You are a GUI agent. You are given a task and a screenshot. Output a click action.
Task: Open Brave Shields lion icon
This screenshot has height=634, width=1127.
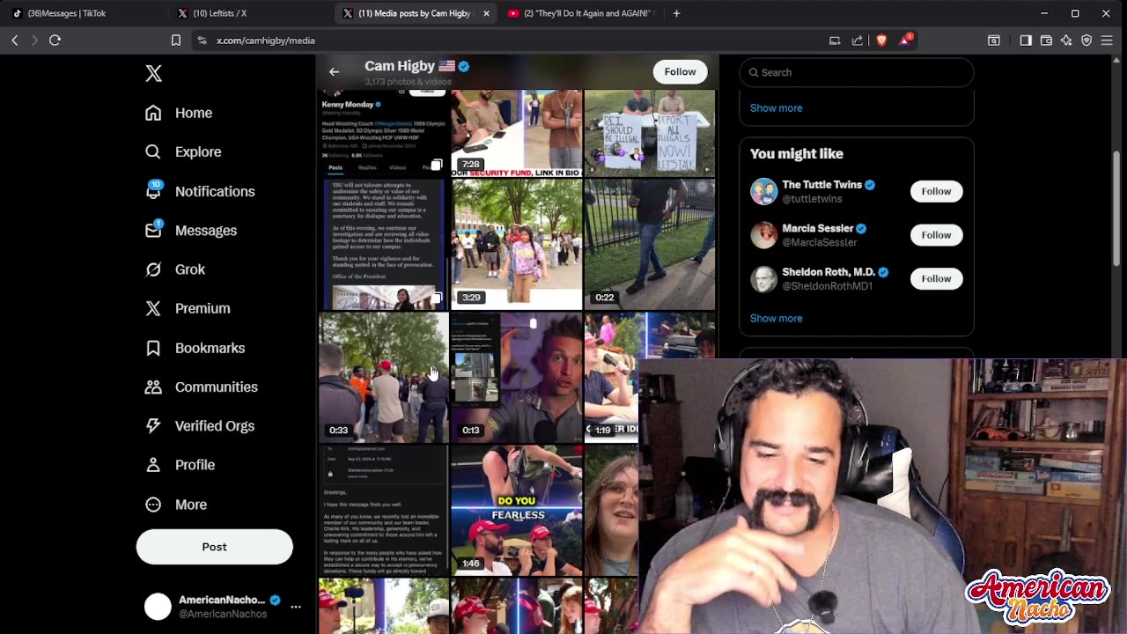881,41
